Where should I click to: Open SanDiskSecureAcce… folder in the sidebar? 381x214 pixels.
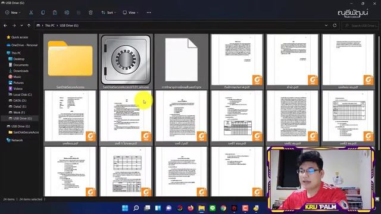pyautogui.click(x=24, y=132)
